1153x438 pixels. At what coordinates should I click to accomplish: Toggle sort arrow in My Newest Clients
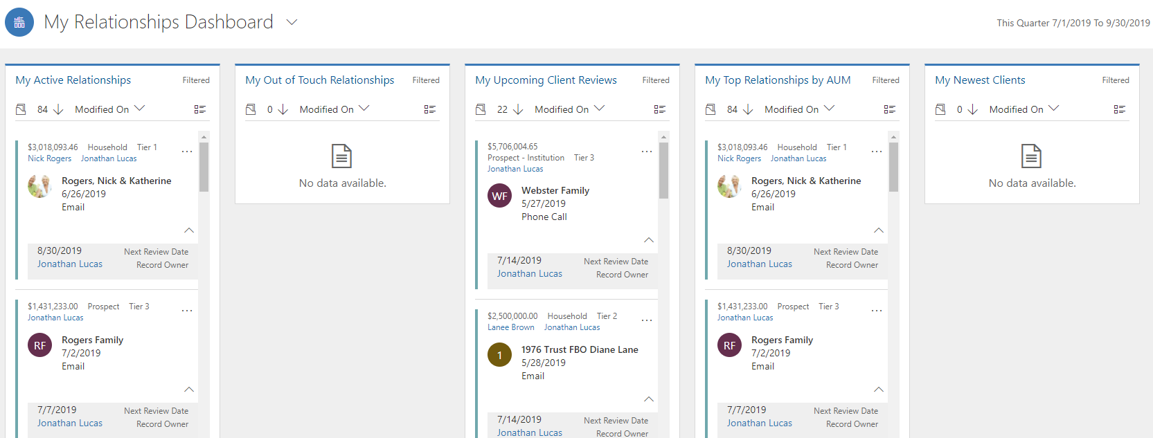click(973, 109)
